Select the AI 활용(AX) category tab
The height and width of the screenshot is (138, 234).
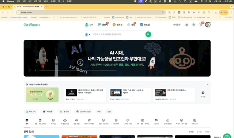[x=65, y=122]
